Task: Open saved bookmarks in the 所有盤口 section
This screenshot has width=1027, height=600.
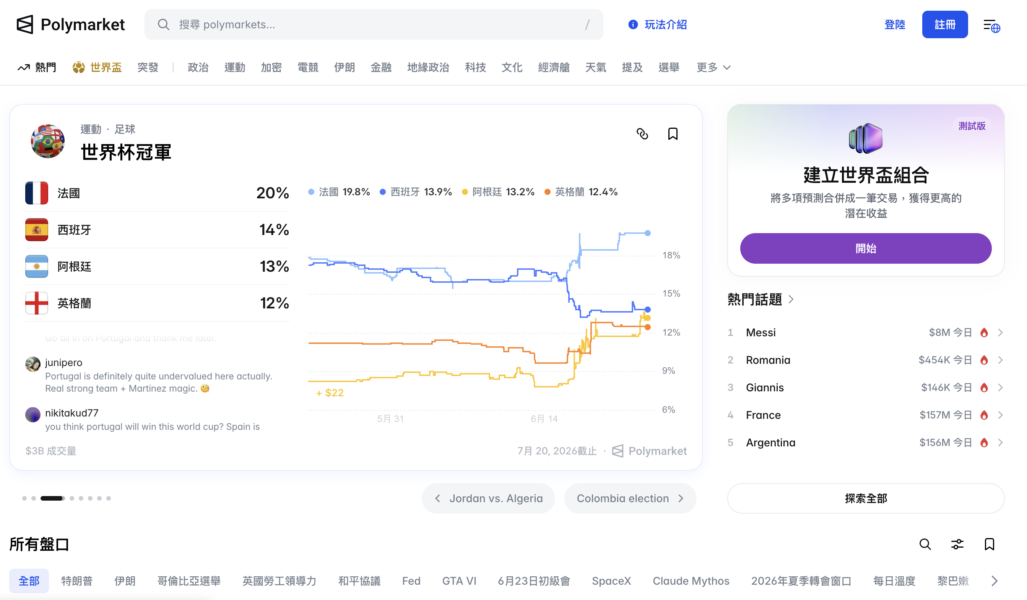Action: 990,544
